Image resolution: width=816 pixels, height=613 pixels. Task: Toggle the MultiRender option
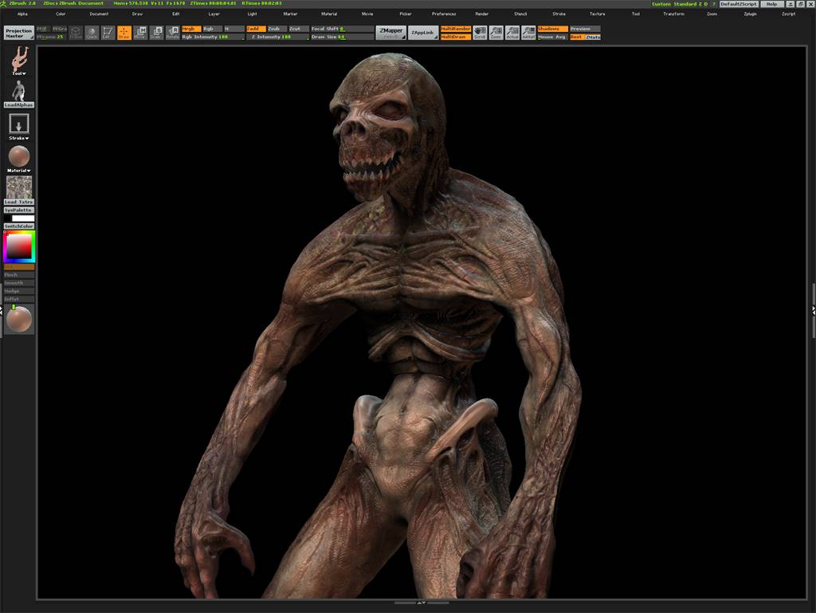coord(456,29)
